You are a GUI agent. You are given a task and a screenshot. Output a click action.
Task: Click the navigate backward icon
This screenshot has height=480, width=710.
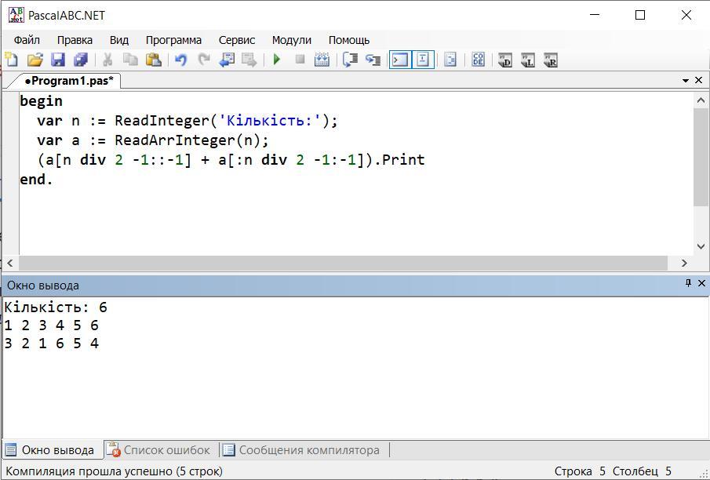click(x=227, y=60)
